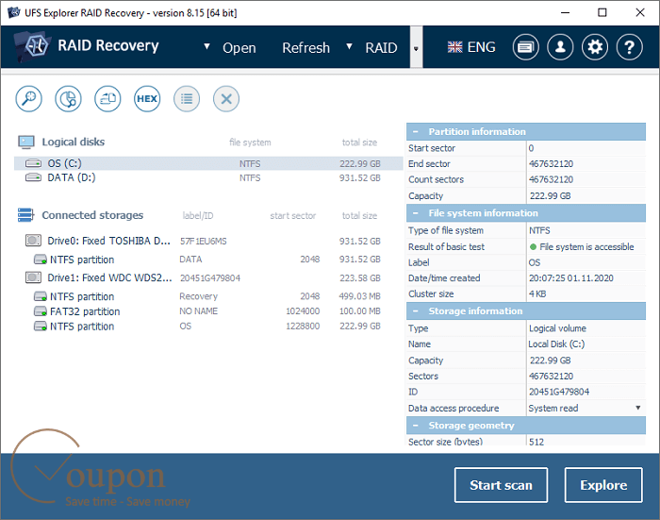Click the ID value 20451G479804 in properties
This screenshot has width=660, height=520.
click(559, 392)
